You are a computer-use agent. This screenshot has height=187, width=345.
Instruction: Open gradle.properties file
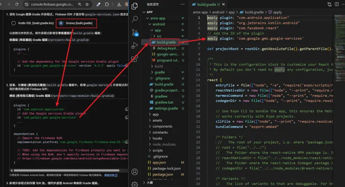click(167, 90)
